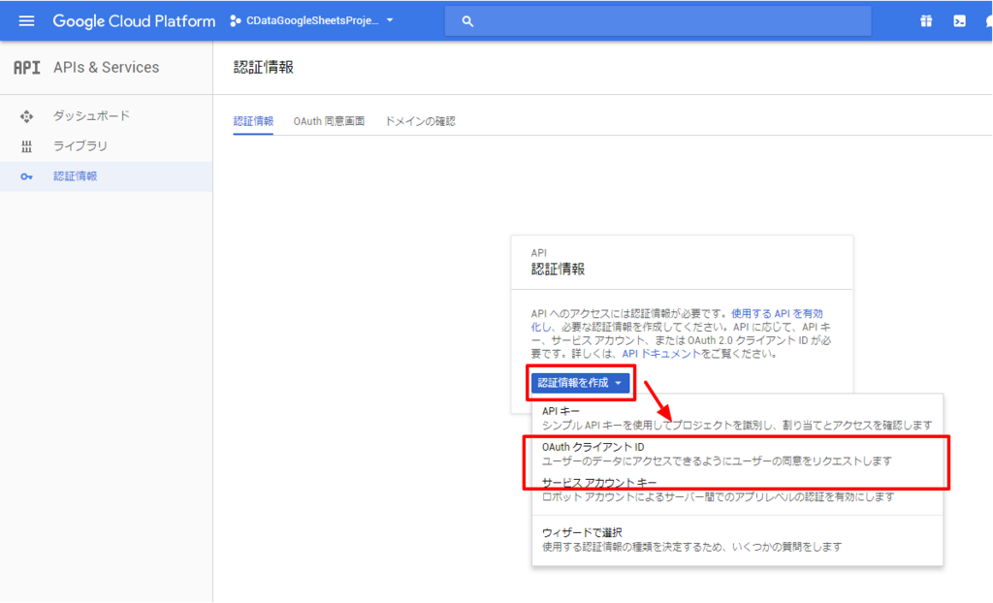993x603 pixels.
Task: Click the magnifier search icon
Action: tap(467, 21)
